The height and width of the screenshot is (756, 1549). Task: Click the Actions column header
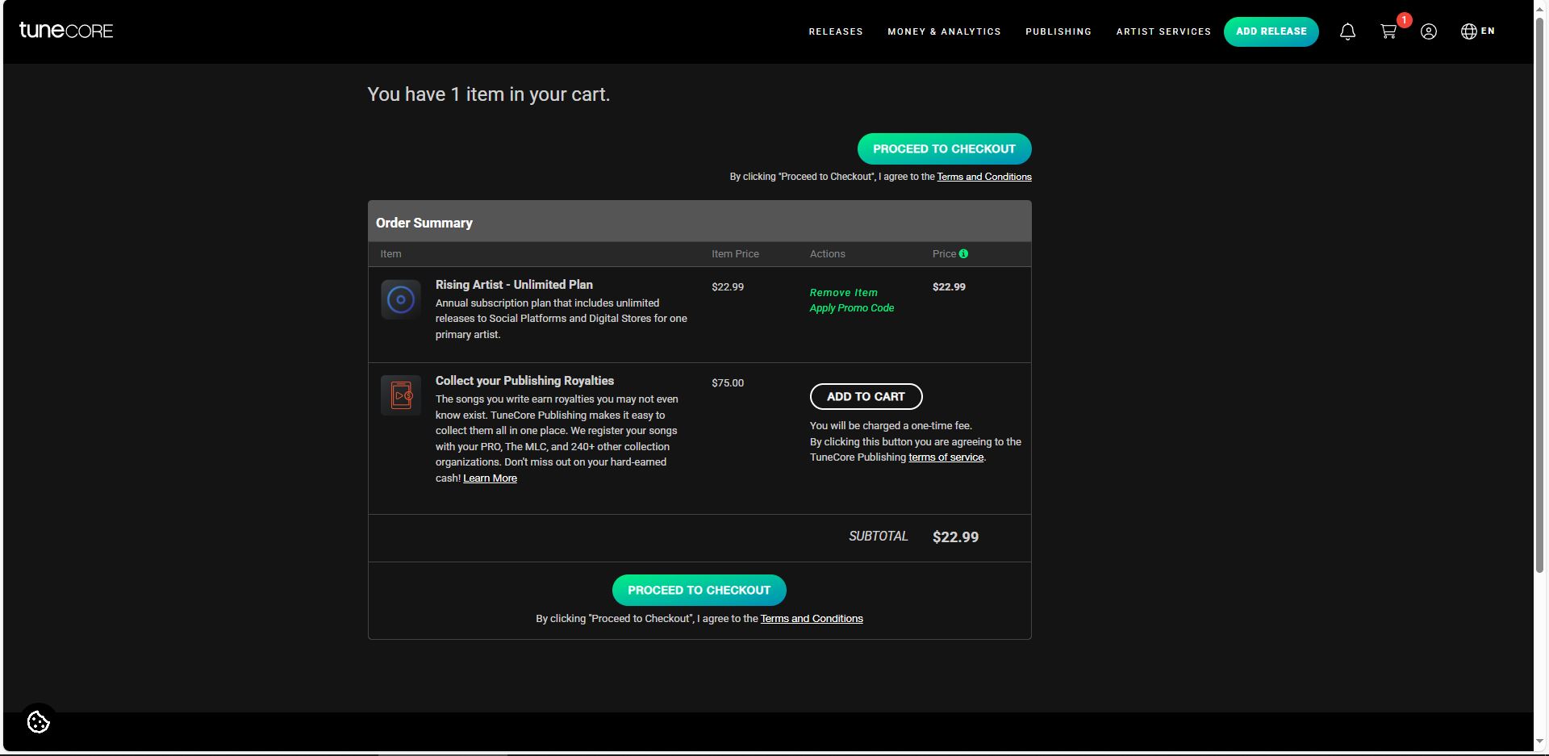pyautogui.click(x=828, y=254)
